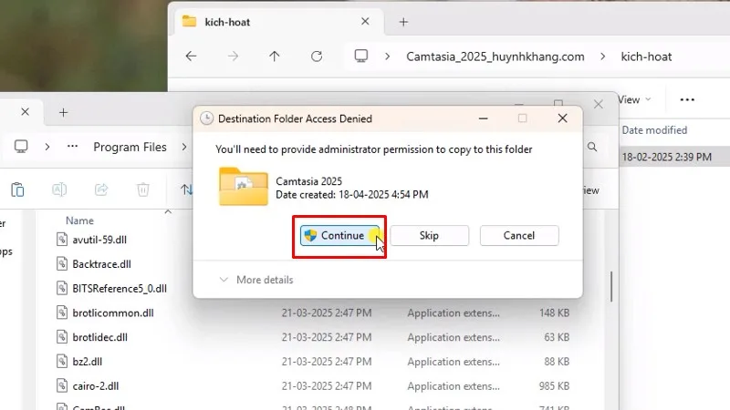The image size is (730, 410).
Task: Add a new tab in the Program Files window
Action: click(63, 112)
